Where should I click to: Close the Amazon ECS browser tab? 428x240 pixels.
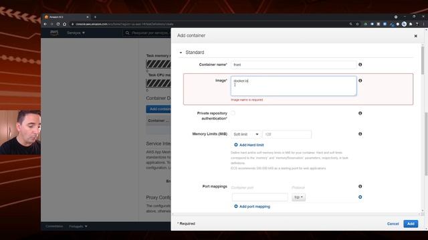pos(88,17)
